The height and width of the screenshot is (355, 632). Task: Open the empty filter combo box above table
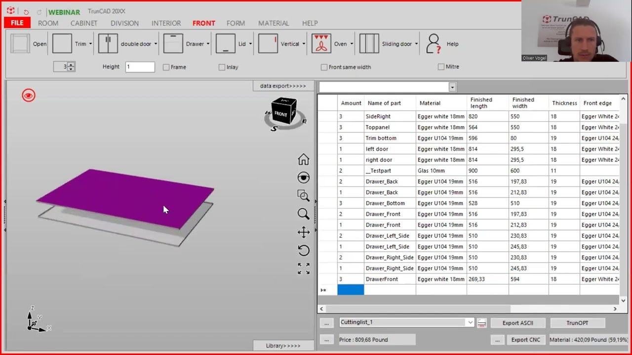coord(452,87)
